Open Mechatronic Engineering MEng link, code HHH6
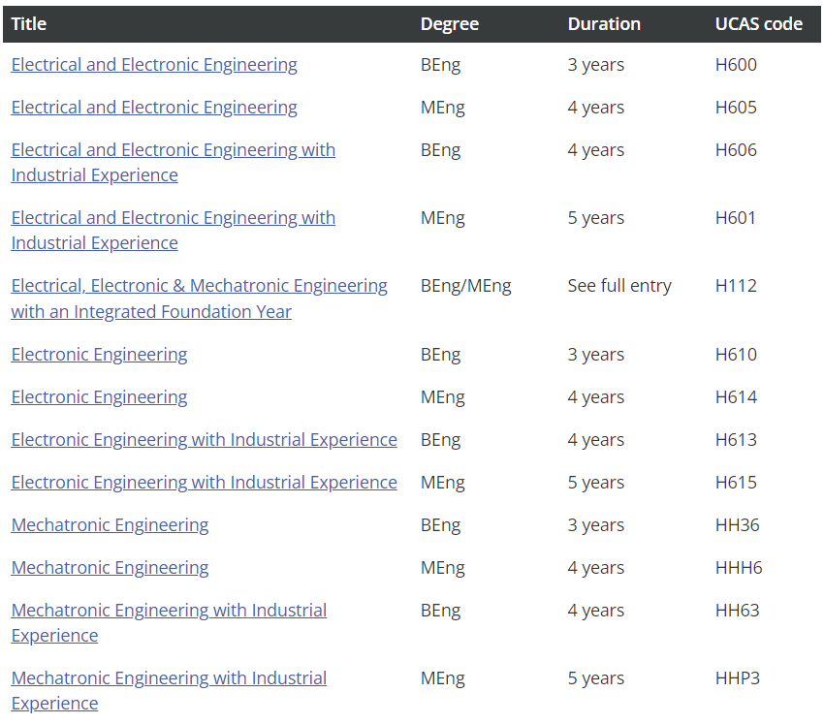The image size is (824, 724). click(x=110, y=568)
